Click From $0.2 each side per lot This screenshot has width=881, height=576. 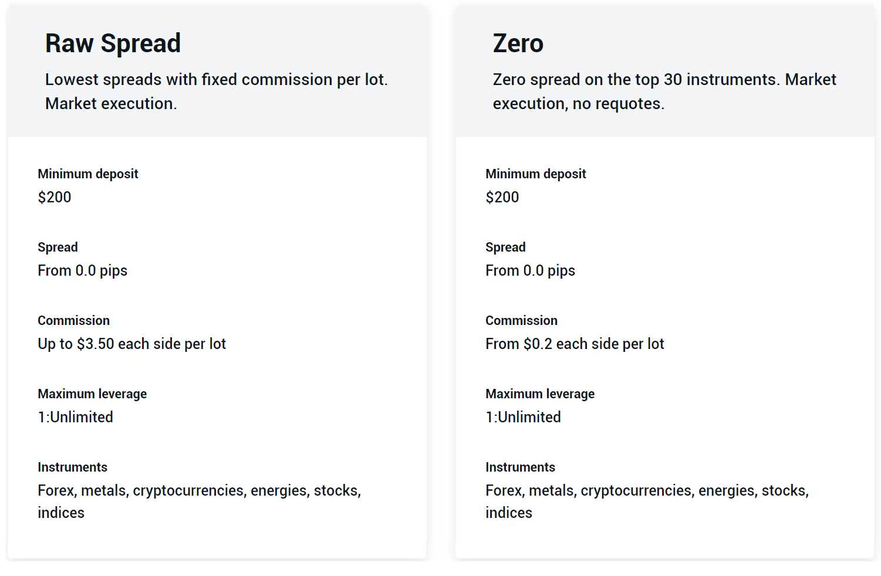pyautogui.click(x=575, y=344)
